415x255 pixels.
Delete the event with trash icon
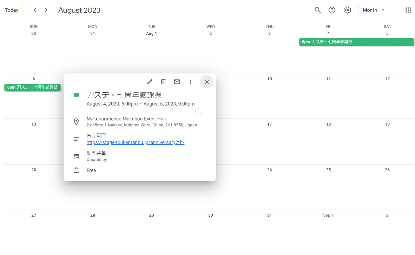163,82
